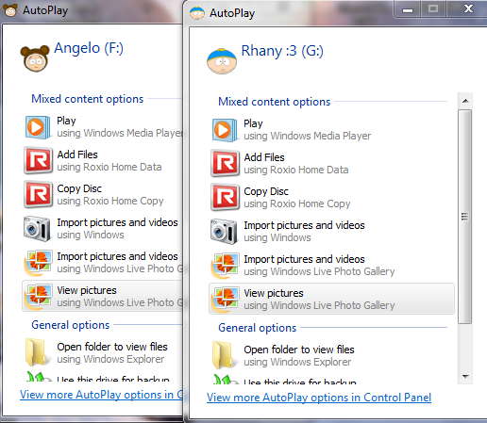Open View more AutoPlay options in Control Panel link
487x423 pixels.
319,398
